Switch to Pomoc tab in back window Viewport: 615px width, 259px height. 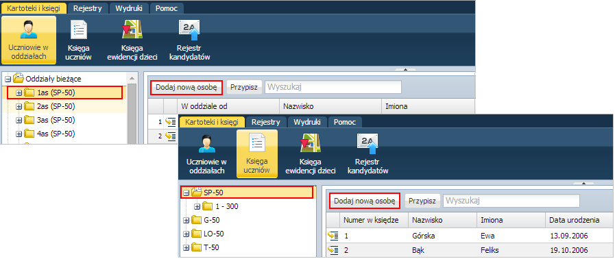point(167,8)
